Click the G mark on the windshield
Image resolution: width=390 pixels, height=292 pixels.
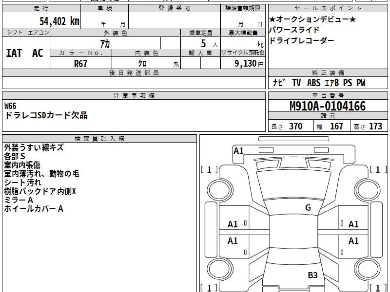tap(308, 208)
